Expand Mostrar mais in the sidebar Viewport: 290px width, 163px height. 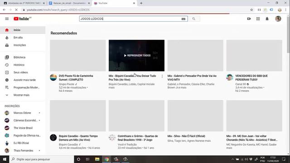pyautogui.click(x=23, y=95)
